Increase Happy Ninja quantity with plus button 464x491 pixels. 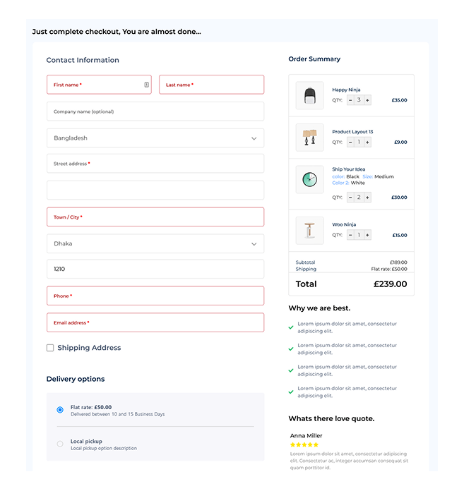[367, 100]
